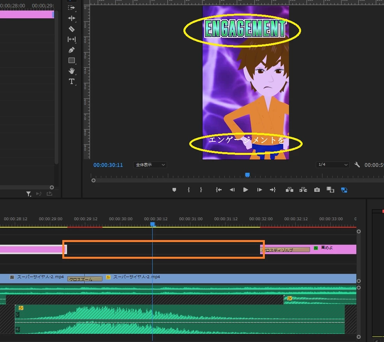Click the エンゲージメントを subtitle in the preview

pos(247,140)
